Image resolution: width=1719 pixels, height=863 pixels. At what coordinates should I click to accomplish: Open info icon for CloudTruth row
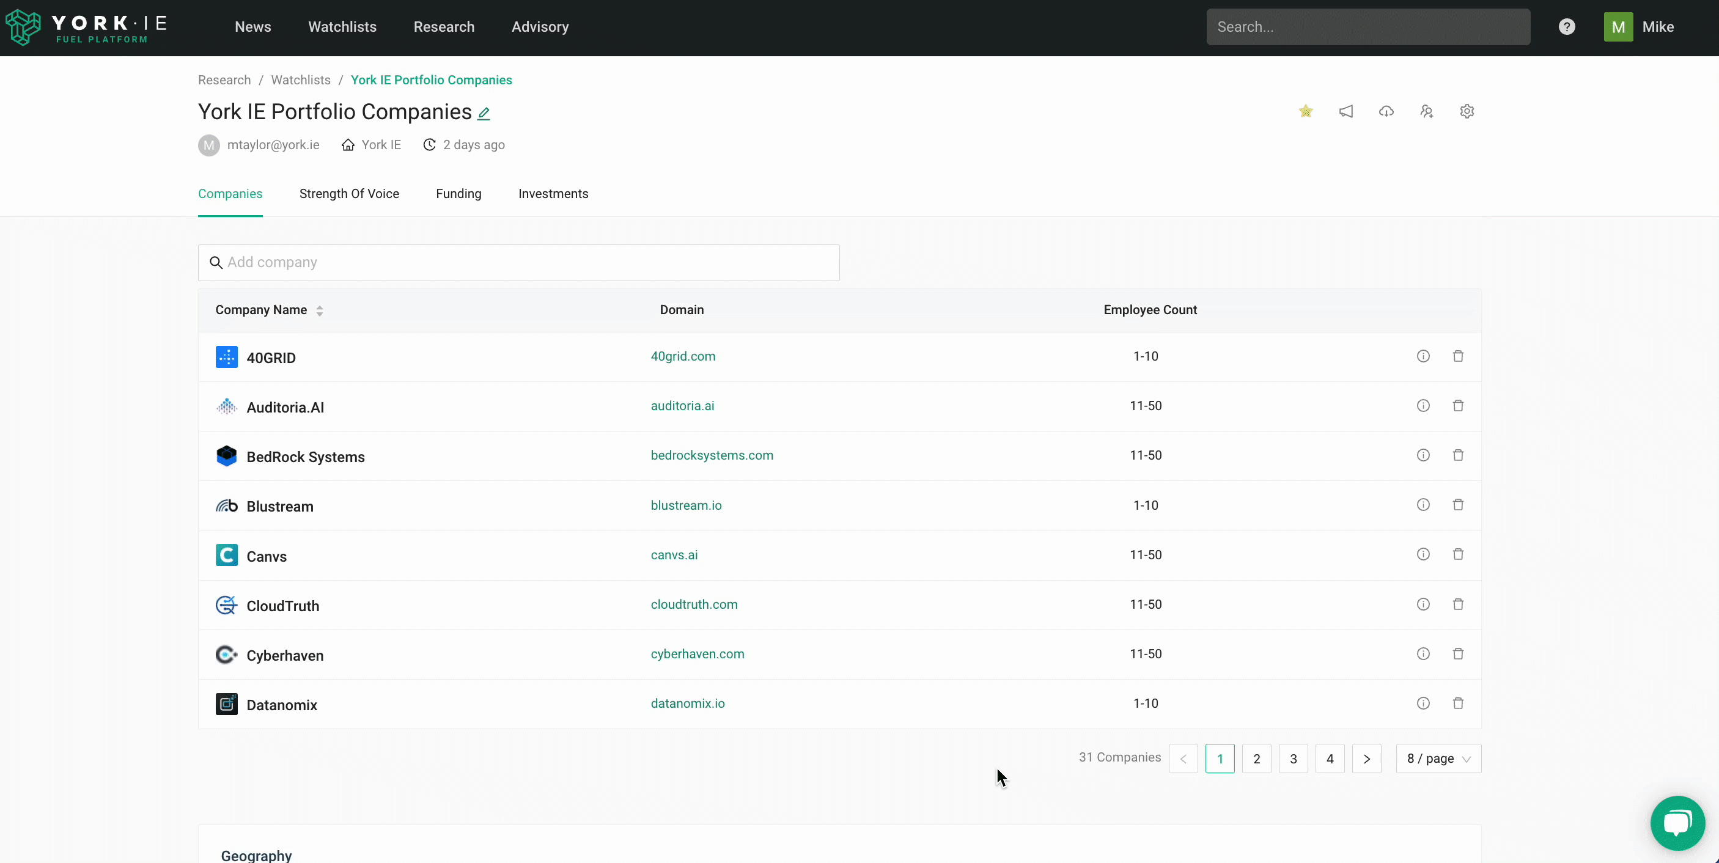1423,604
